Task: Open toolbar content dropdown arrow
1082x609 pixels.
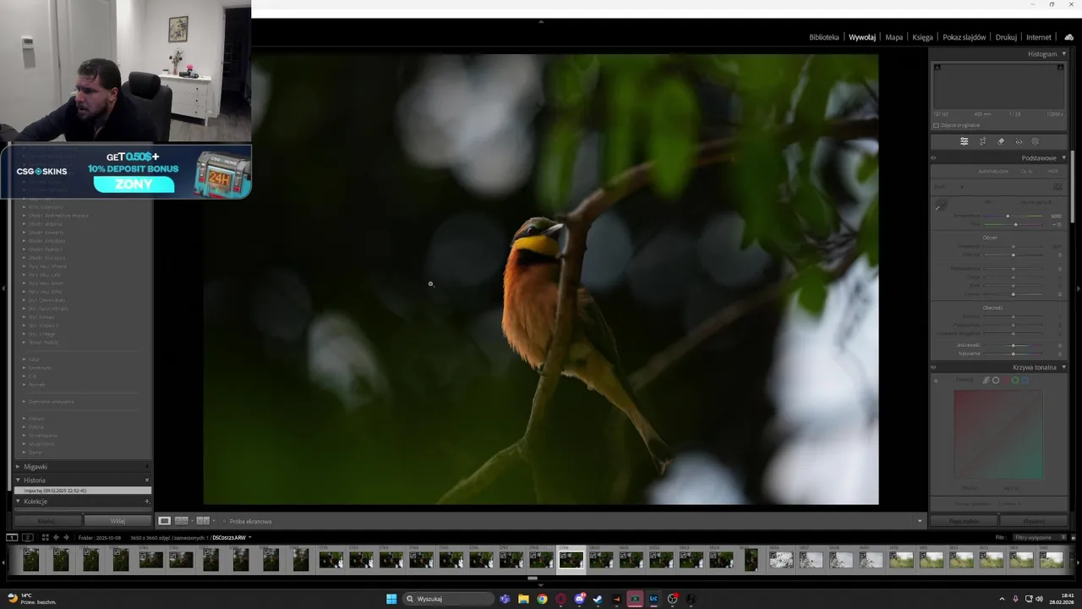Action: pyautogui.click(x=920, y=521)
